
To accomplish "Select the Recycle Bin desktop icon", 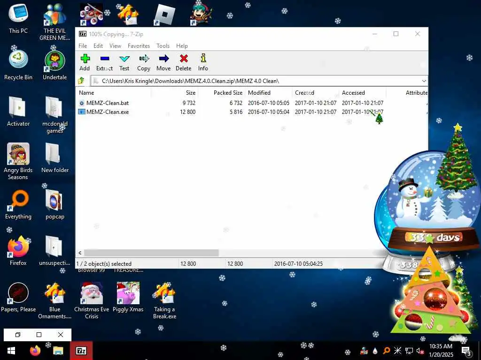I will click(x=18, y=65).
